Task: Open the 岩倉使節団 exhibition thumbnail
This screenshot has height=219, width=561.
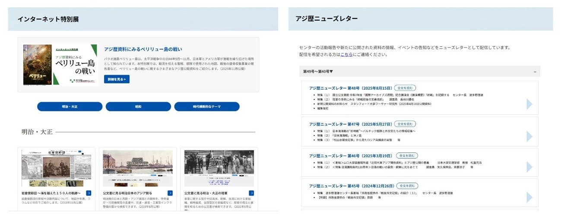Action: [57, 168]
